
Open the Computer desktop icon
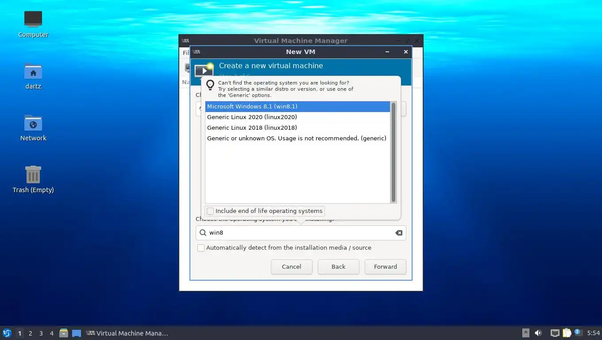[x=33, y=19]
